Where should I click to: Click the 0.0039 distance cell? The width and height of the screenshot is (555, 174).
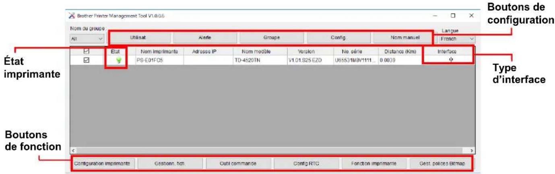pos(400,61)
